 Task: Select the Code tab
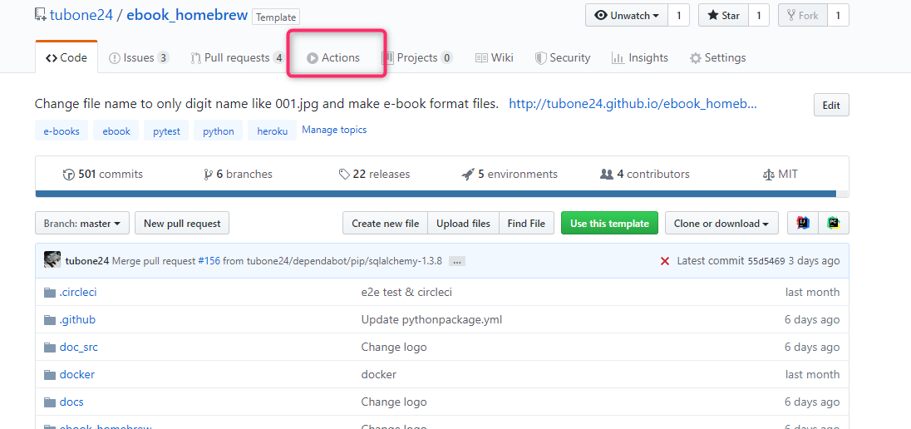66,57
